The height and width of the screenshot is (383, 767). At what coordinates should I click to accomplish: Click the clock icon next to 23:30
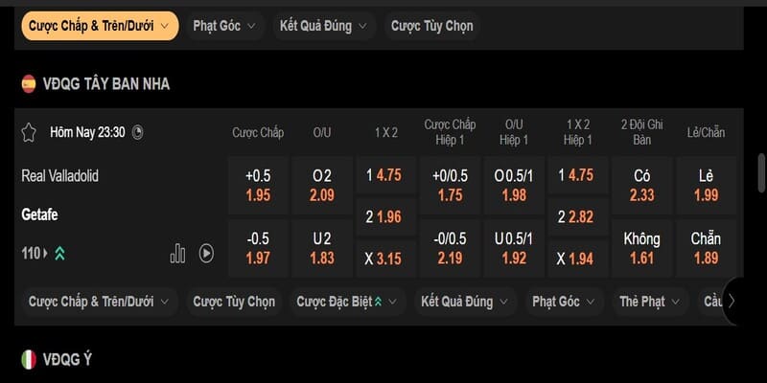(x=138, y=132)
